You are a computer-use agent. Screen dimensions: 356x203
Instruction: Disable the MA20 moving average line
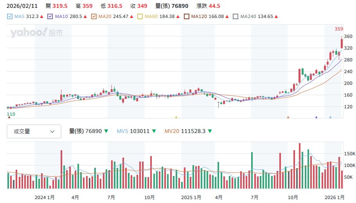(93, 16)
